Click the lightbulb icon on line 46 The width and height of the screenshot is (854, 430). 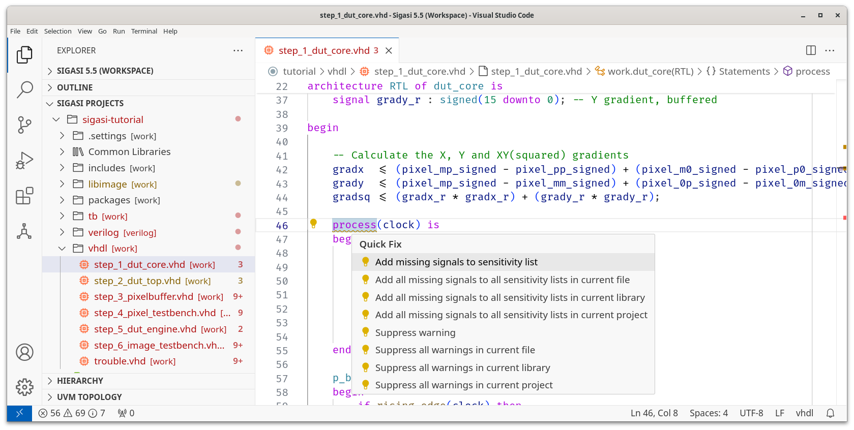coord(313,224)
